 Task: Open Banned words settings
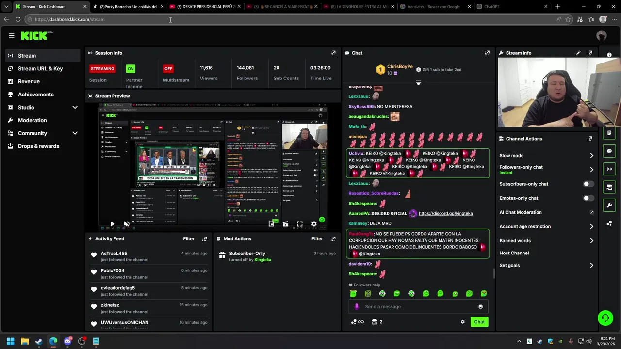[546, 240]
